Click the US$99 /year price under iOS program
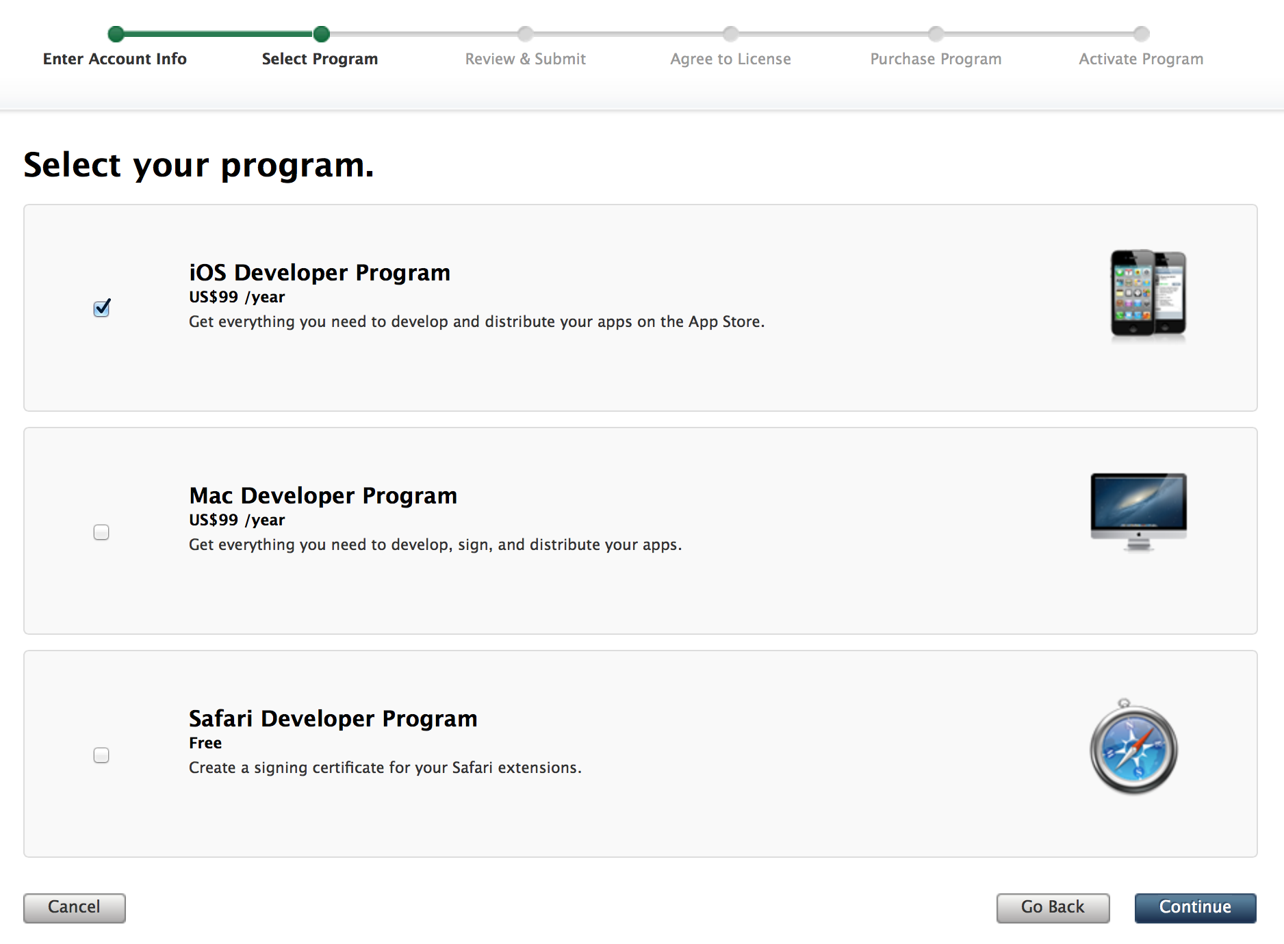 [237, 297]
